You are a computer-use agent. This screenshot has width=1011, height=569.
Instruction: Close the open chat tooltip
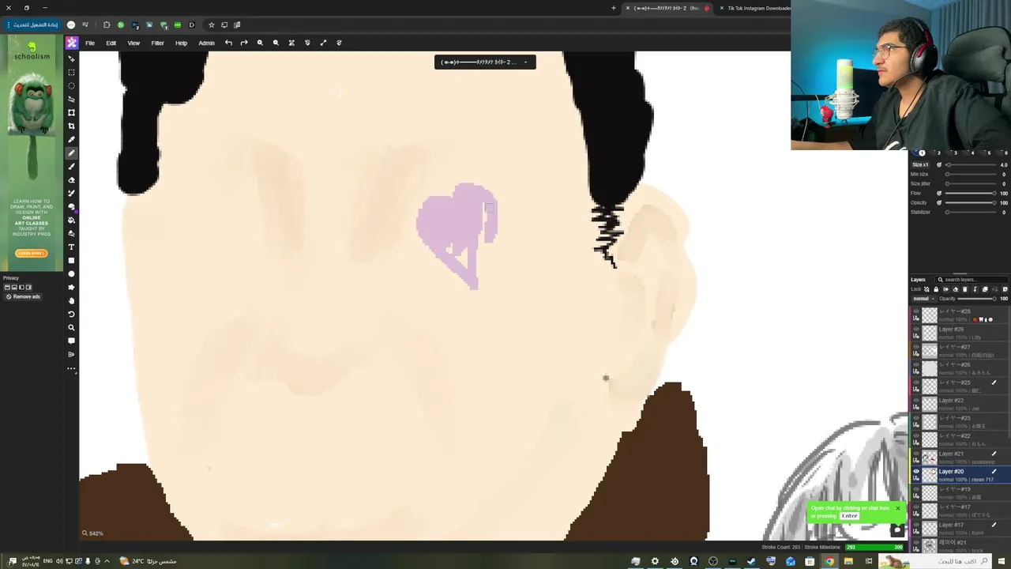[x=897, y=508]
